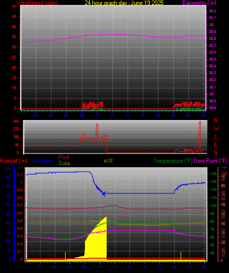Click the 29.8 barometer scale value

click(212, 38)
